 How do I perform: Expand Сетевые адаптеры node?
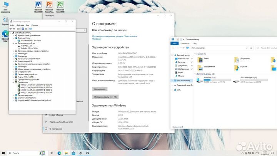pos(13,95)
